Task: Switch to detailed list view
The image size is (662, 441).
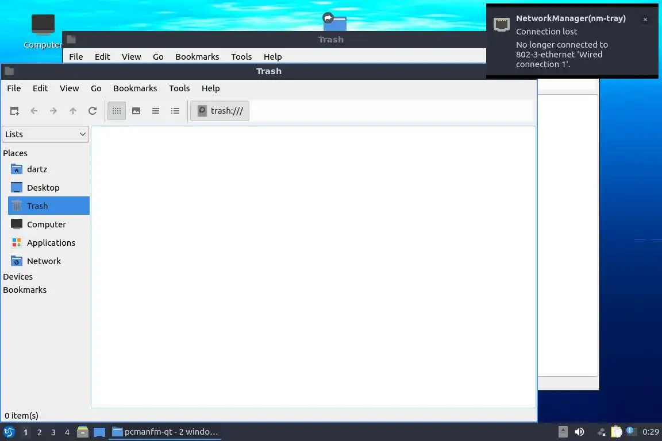Action: point(175,111)
